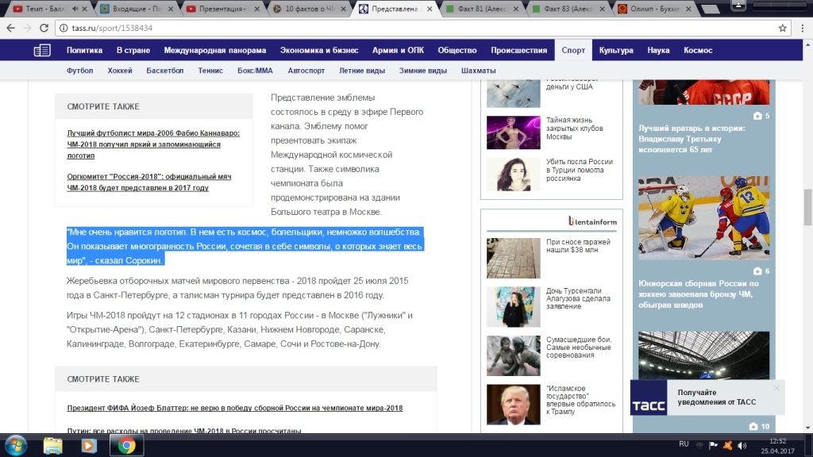Go back with the browser back arrow
813x457 pixels.
(x=11, y=28)
